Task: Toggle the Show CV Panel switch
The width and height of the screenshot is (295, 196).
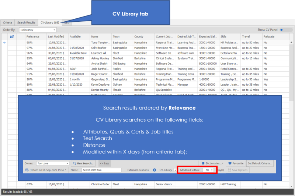Action: (x=282, y=29)
